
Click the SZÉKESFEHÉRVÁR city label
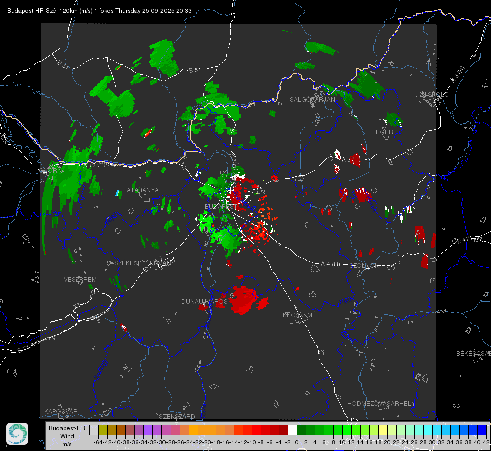tap(142, 263)
